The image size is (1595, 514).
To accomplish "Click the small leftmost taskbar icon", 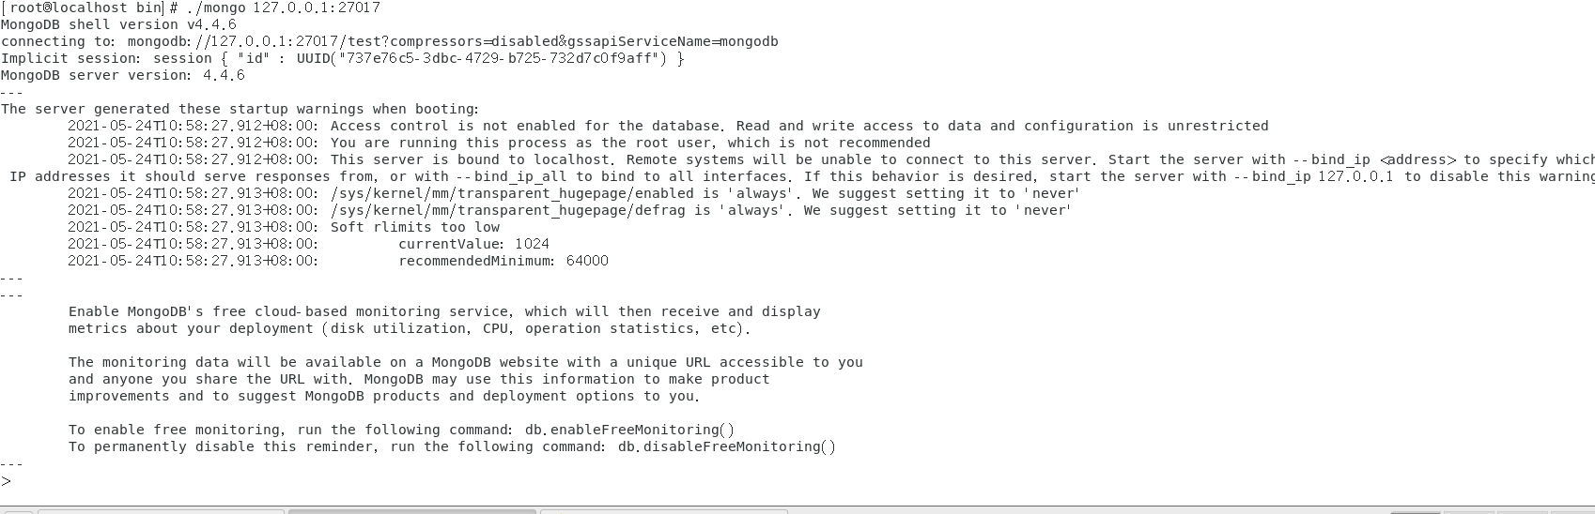I will click(17, 511).
